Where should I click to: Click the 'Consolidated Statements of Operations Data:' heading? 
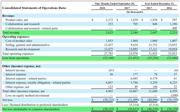[x=34, y=8]
